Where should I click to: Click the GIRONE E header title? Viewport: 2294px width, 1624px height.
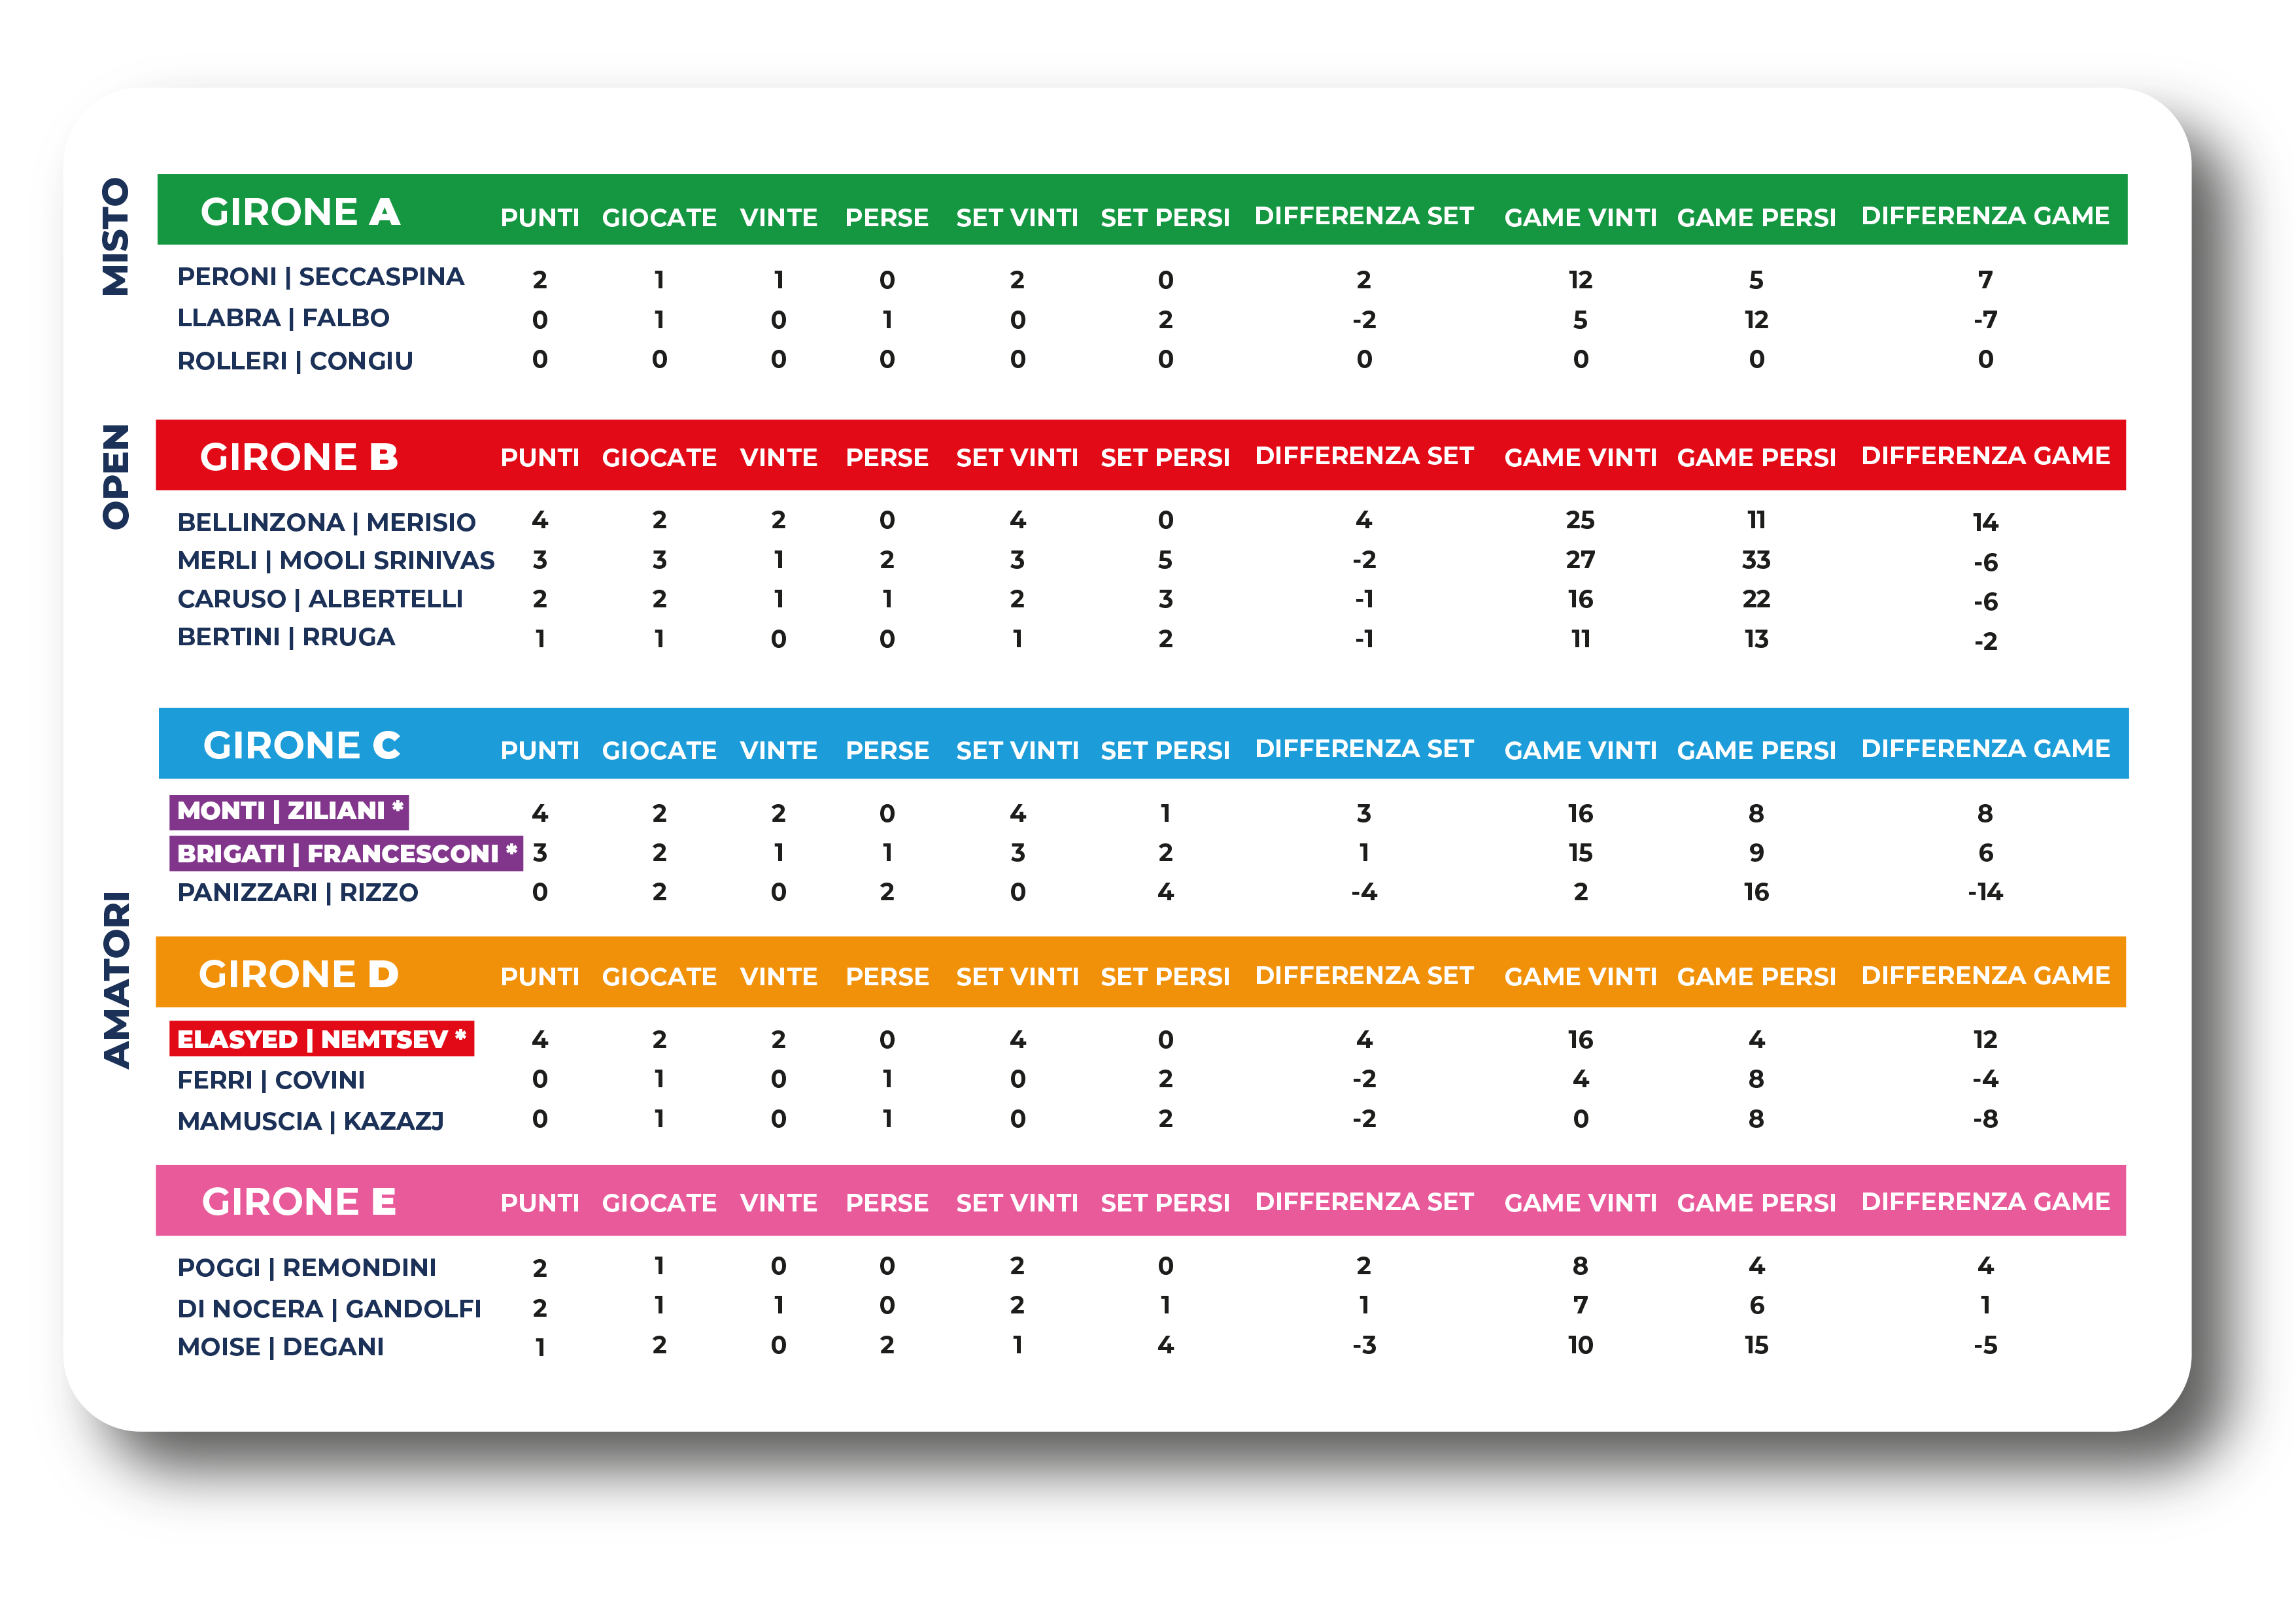tap(299, 1201)
